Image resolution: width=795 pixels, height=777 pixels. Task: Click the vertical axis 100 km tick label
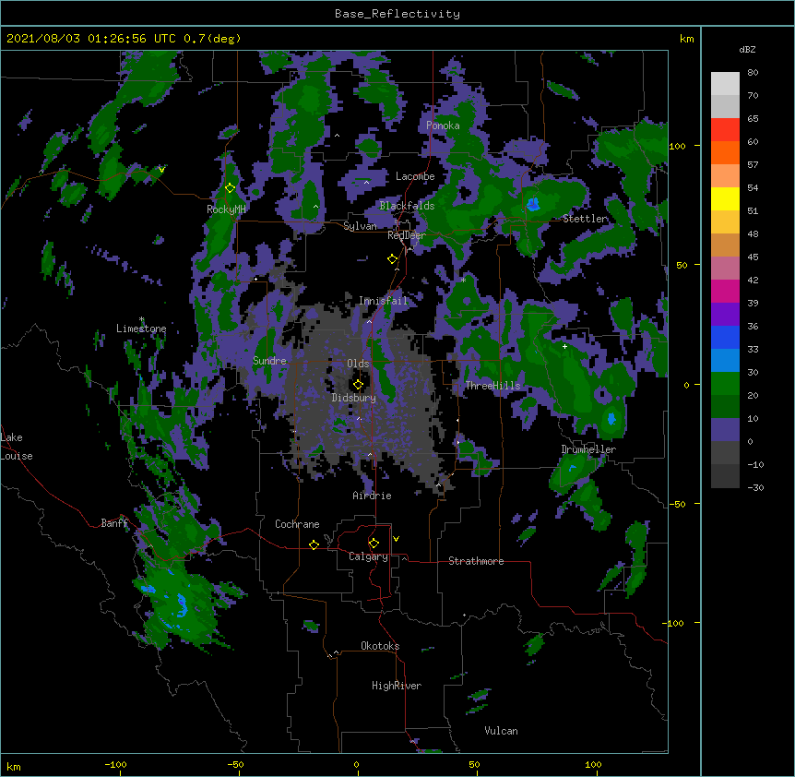tap(677, 146)
